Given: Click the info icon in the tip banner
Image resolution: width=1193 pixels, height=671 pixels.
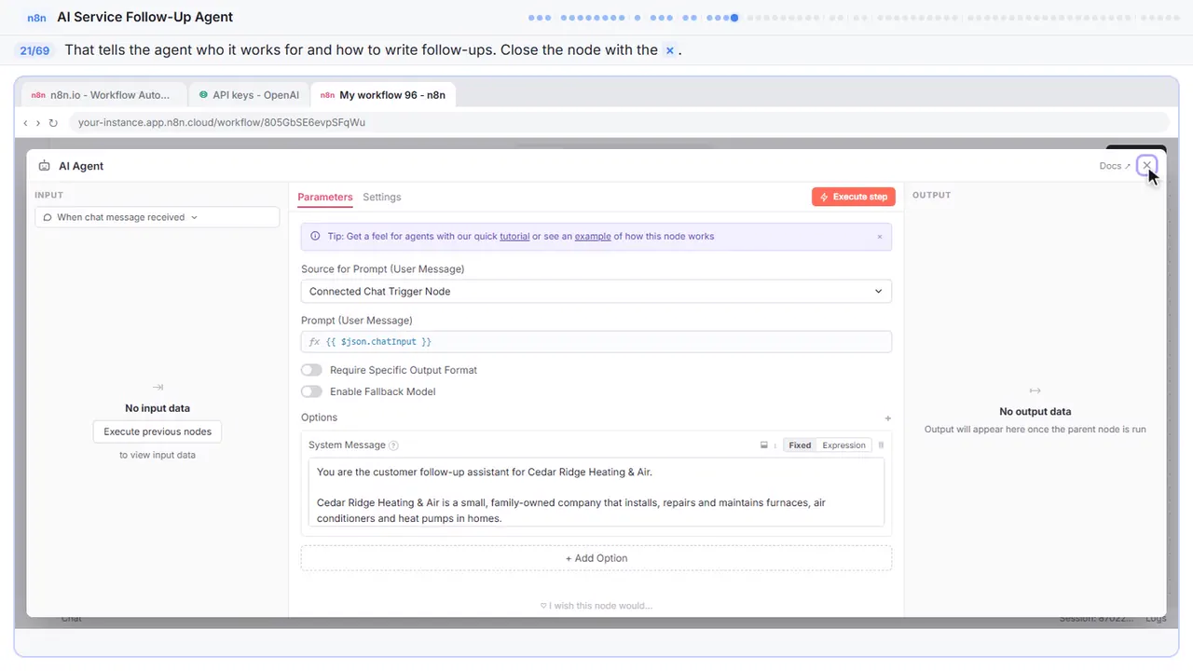Looking at the screenshot, I should point(314,237).
